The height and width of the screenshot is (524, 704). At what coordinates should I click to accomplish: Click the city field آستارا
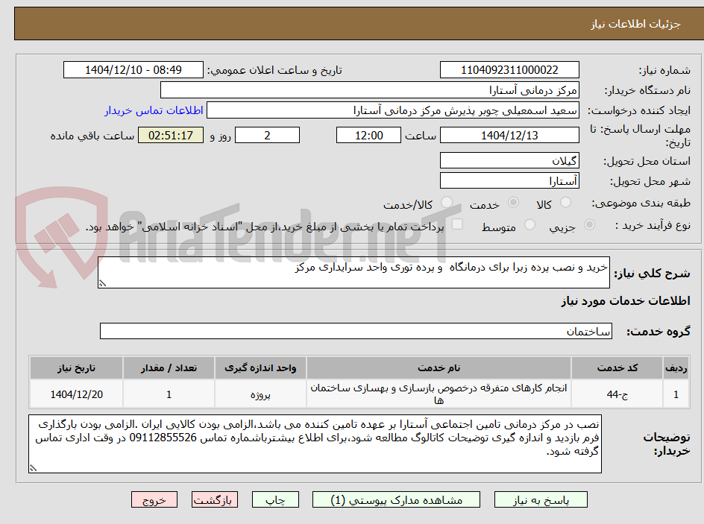pos(509,181)
